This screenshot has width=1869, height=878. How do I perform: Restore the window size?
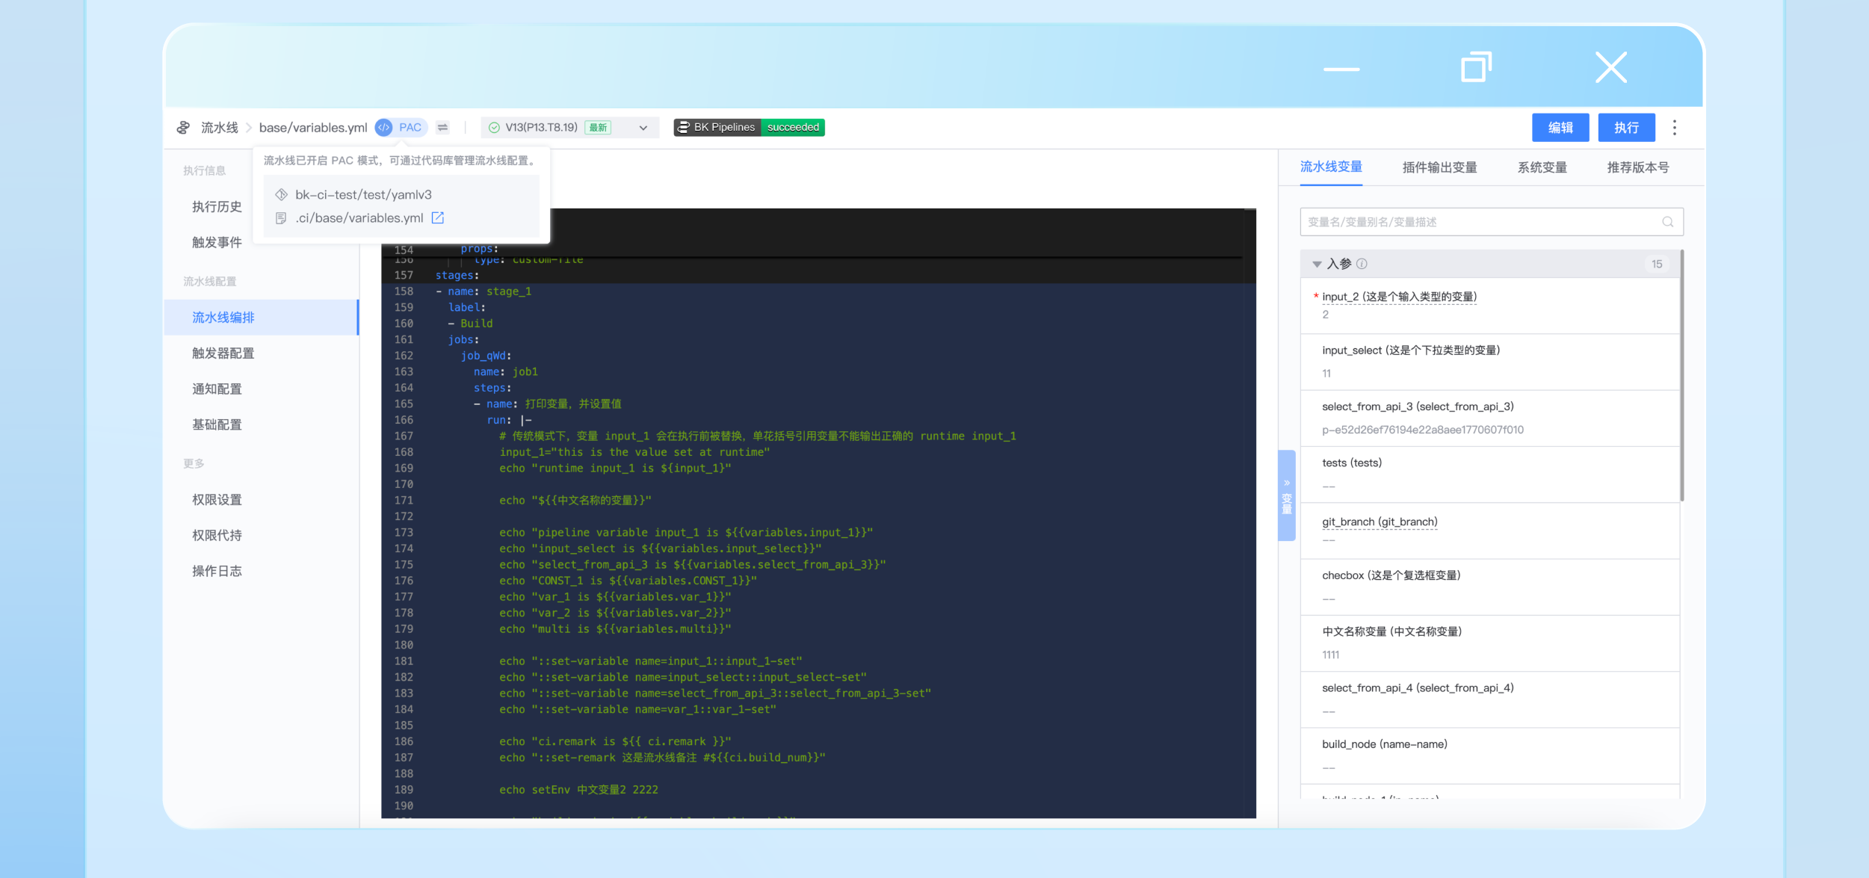(x=1476, y=67)
